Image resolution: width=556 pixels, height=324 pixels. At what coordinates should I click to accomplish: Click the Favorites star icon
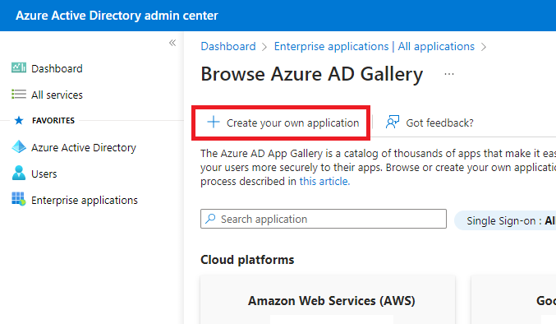tap(19, 120)
